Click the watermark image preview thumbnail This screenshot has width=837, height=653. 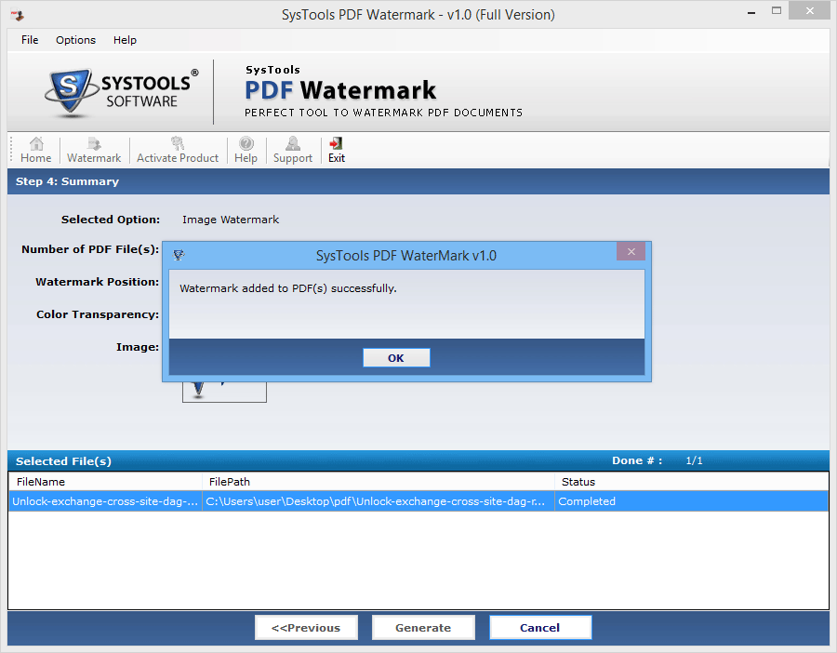(224, 392)
